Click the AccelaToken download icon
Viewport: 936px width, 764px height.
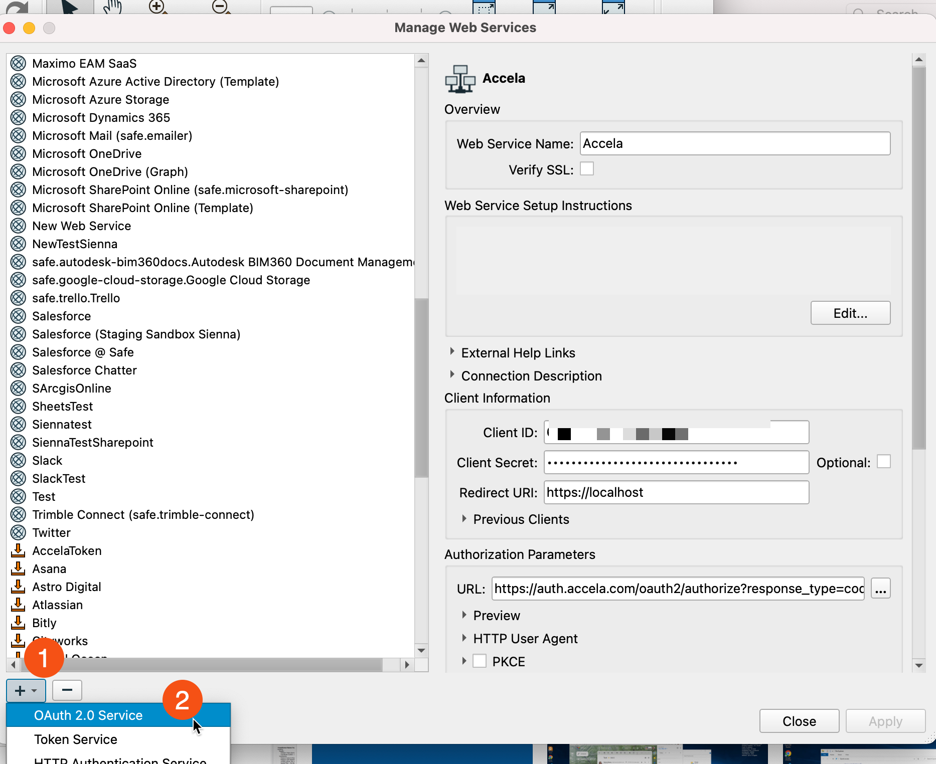click(18, 550)
